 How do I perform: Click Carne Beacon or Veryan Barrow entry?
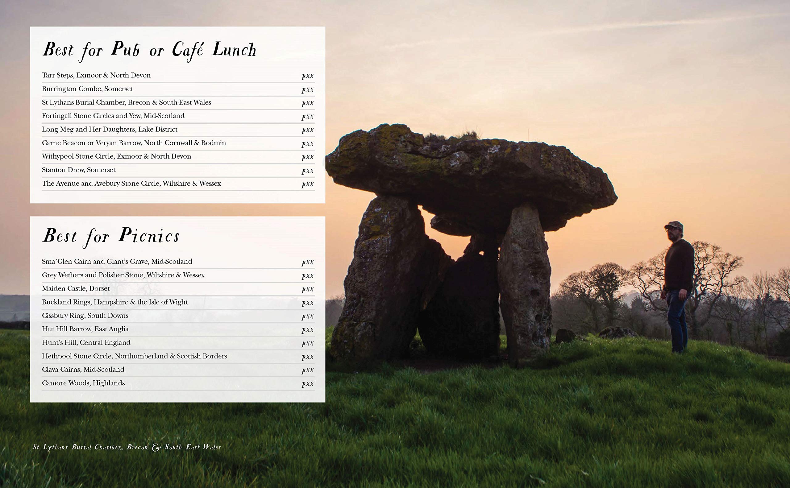(x=134, y=143)
